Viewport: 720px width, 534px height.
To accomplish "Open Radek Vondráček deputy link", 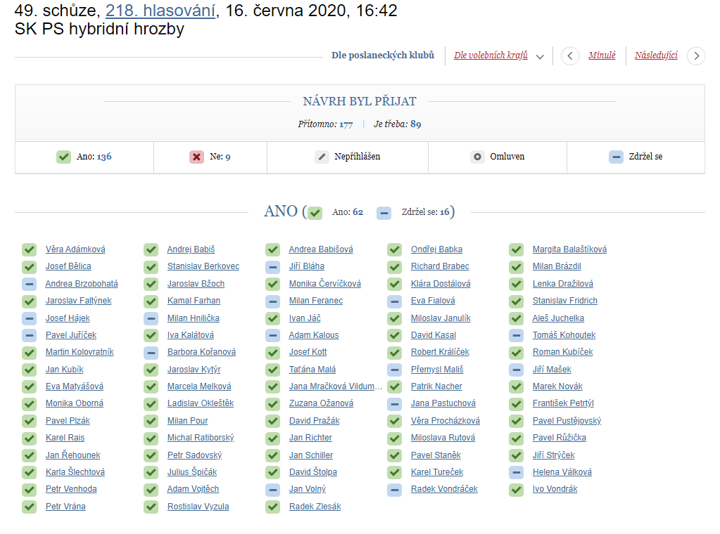I will 444,489.
